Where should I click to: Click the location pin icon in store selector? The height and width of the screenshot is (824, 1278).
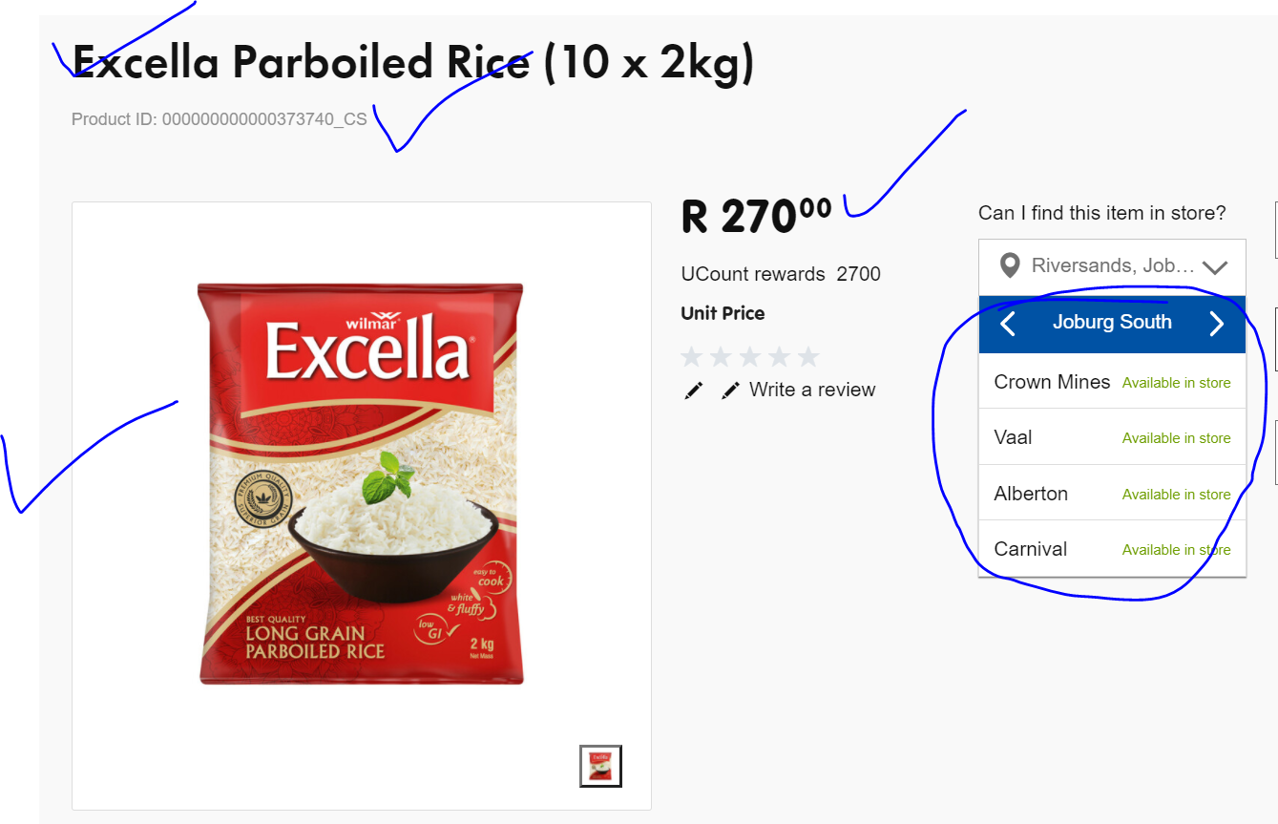pos(1010,265)
